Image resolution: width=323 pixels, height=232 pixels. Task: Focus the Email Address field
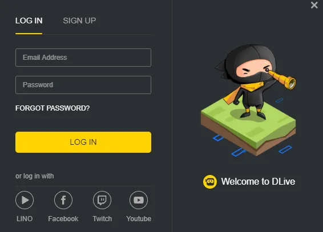coord(83,58)
